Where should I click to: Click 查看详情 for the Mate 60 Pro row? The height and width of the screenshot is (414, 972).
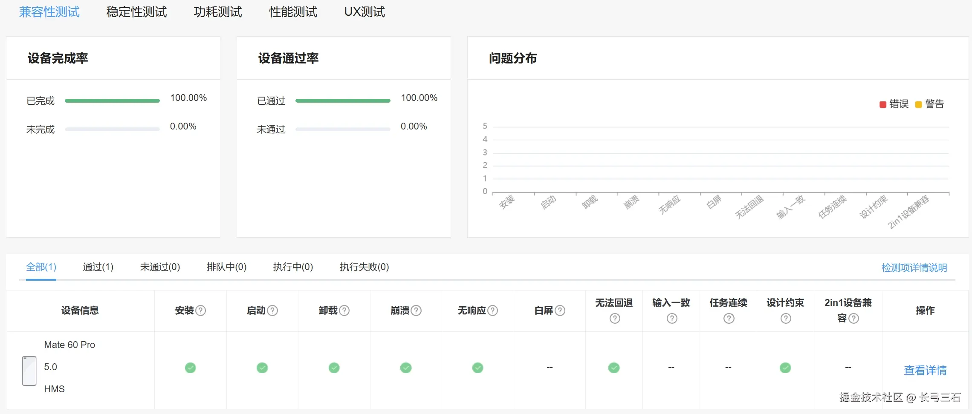(925, 371)
